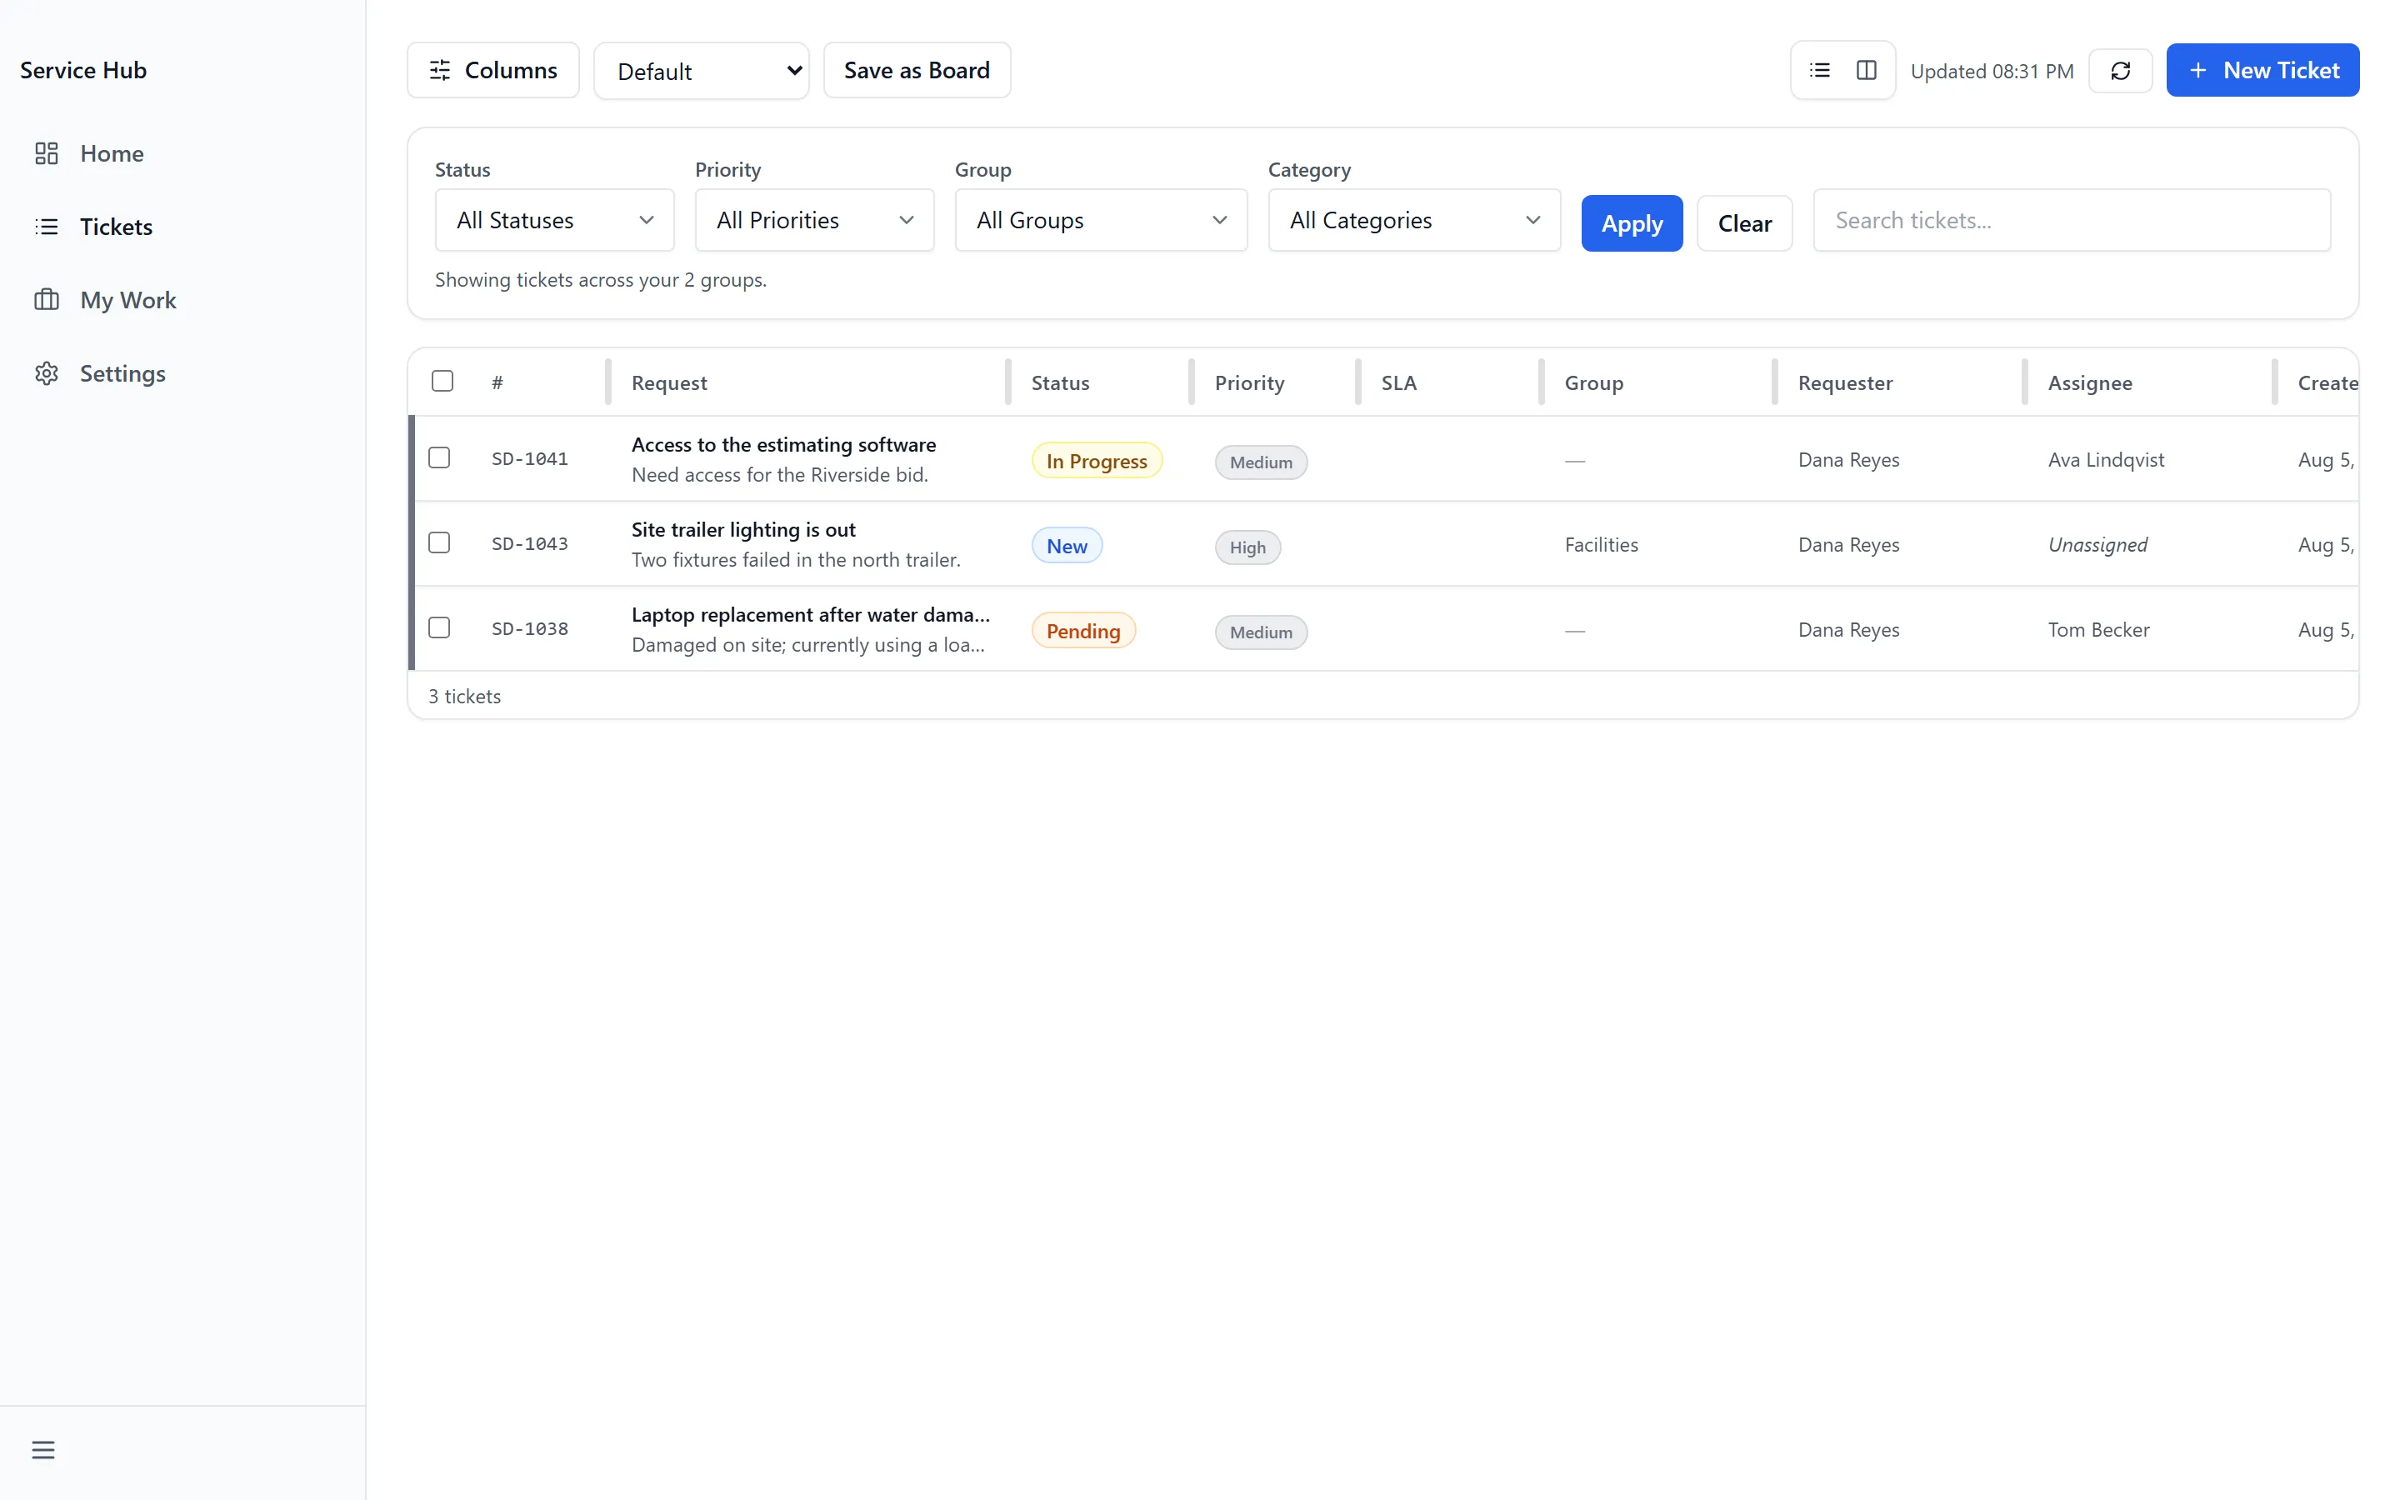Click the # column header
The height and width of the screenshot is (1500, 2400).
click(497, 383)
